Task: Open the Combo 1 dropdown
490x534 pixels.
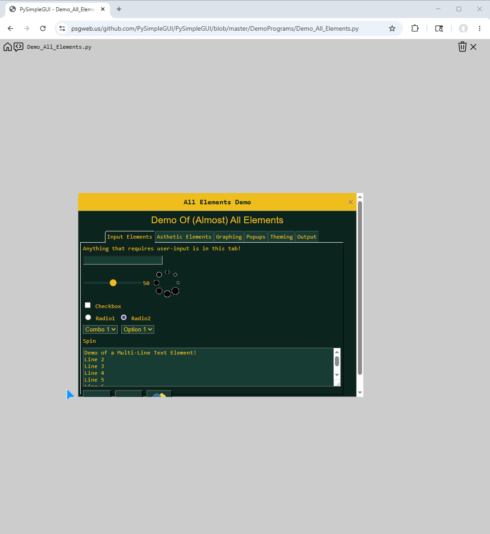Action: point(101,329)
